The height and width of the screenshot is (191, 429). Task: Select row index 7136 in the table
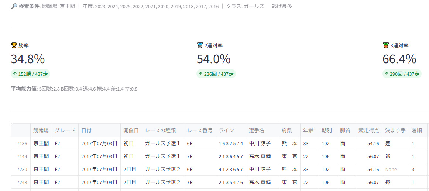[22, 143]
